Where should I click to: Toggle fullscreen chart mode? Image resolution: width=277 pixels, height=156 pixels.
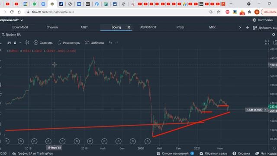[267, 42]
